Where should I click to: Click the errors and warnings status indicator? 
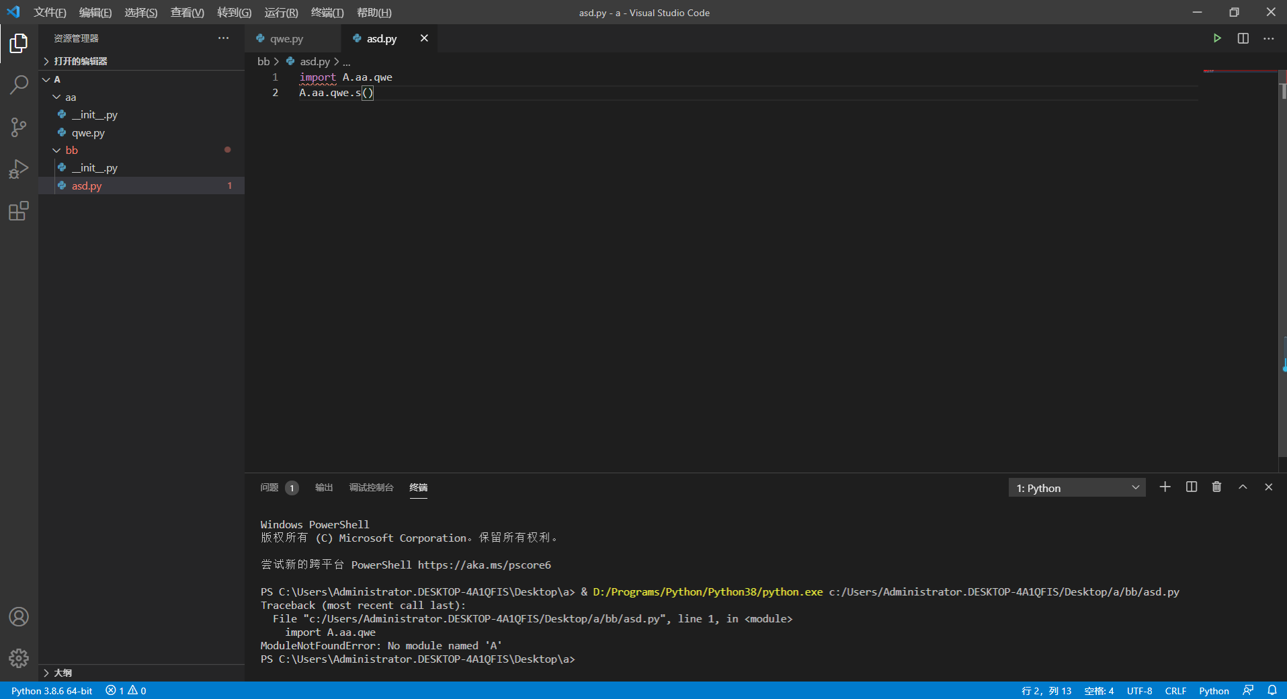(x=126, y=691)
